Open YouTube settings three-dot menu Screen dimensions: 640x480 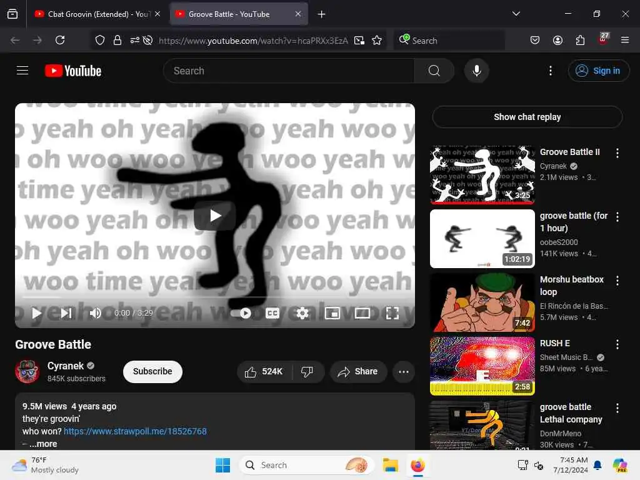pos(550,71)
